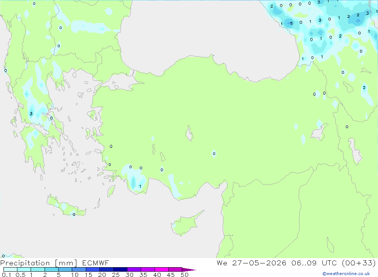This screenshot has width=378, height=277.
Task: Click the Cyprus island on the map
Action: 187,223
